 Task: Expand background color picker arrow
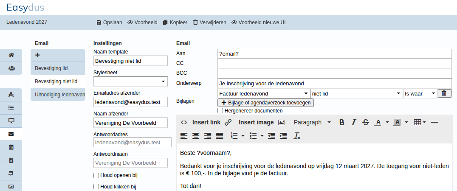coord(406,122)
